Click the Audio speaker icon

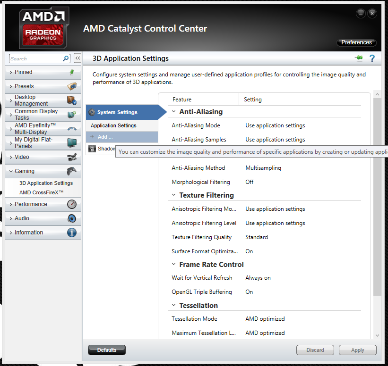72,218
